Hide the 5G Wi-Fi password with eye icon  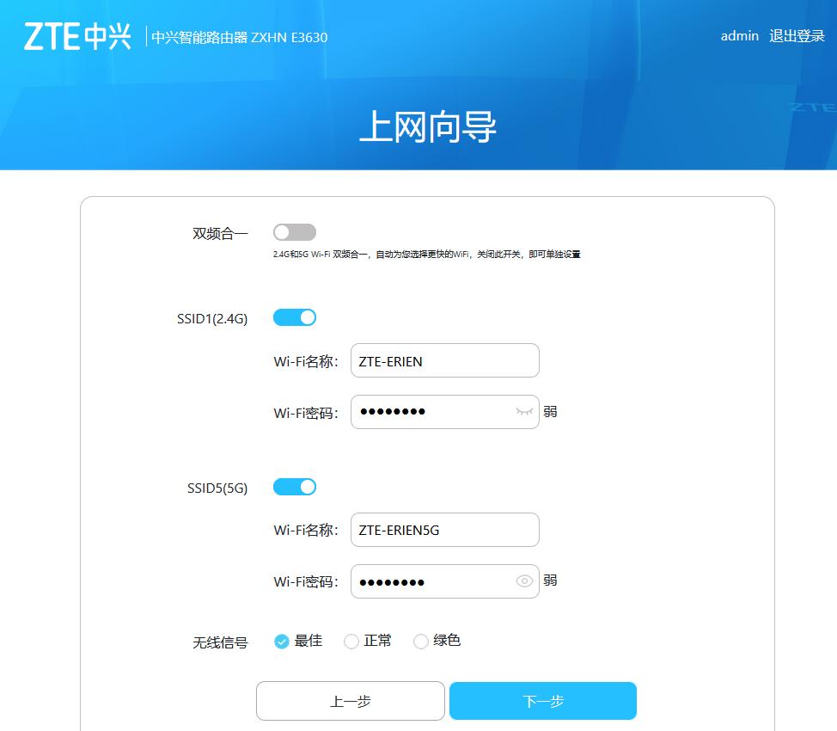pyautogui.click(x=524, y=581)
